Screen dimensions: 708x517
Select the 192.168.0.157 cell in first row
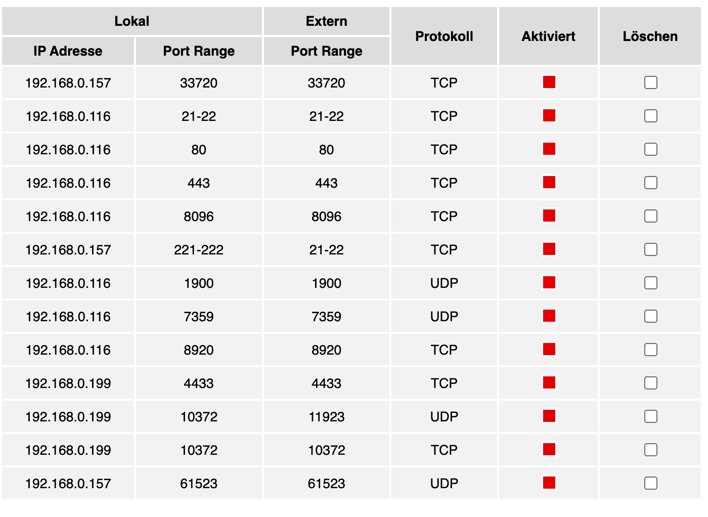tap(68, 82)
